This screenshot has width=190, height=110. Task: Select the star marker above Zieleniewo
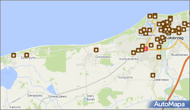[153, 75]
